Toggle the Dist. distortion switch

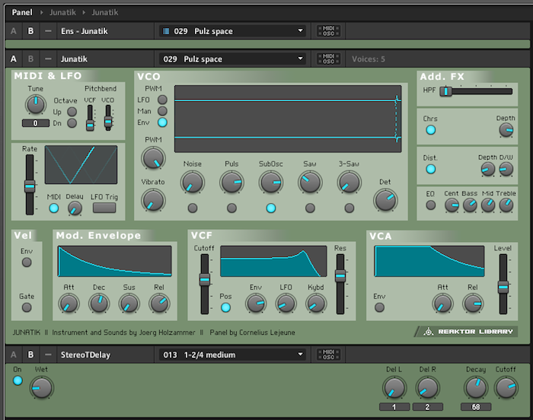click(431, 169)
